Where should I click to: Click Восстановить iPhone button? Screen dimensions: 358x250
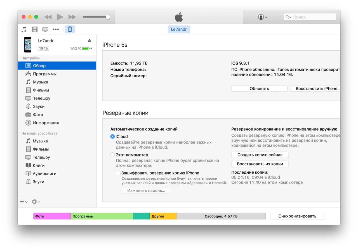click(315, 89)
